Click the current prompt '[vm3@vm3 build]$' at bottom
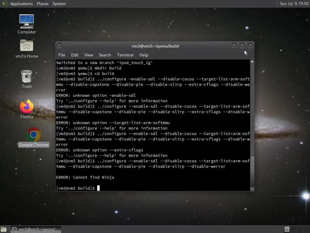This screenshot has height=233, width=310. pyautogui.click(x=75, y=188)
